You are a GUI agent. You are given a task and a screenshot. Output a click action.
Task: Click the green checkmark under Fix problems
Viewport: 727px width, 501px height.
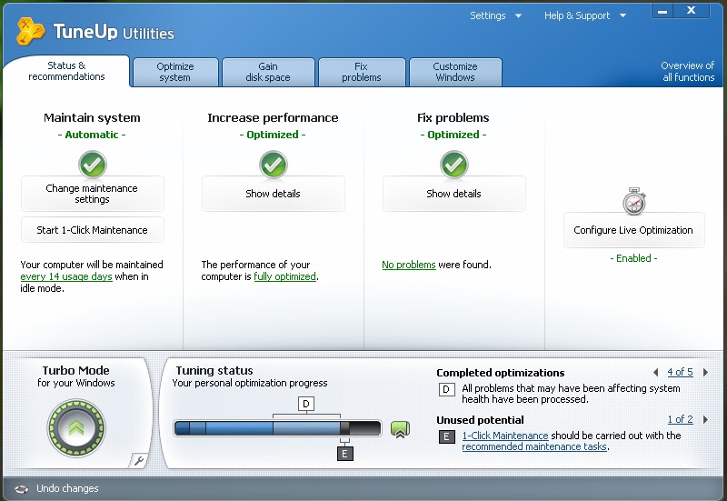click(453, 165)
